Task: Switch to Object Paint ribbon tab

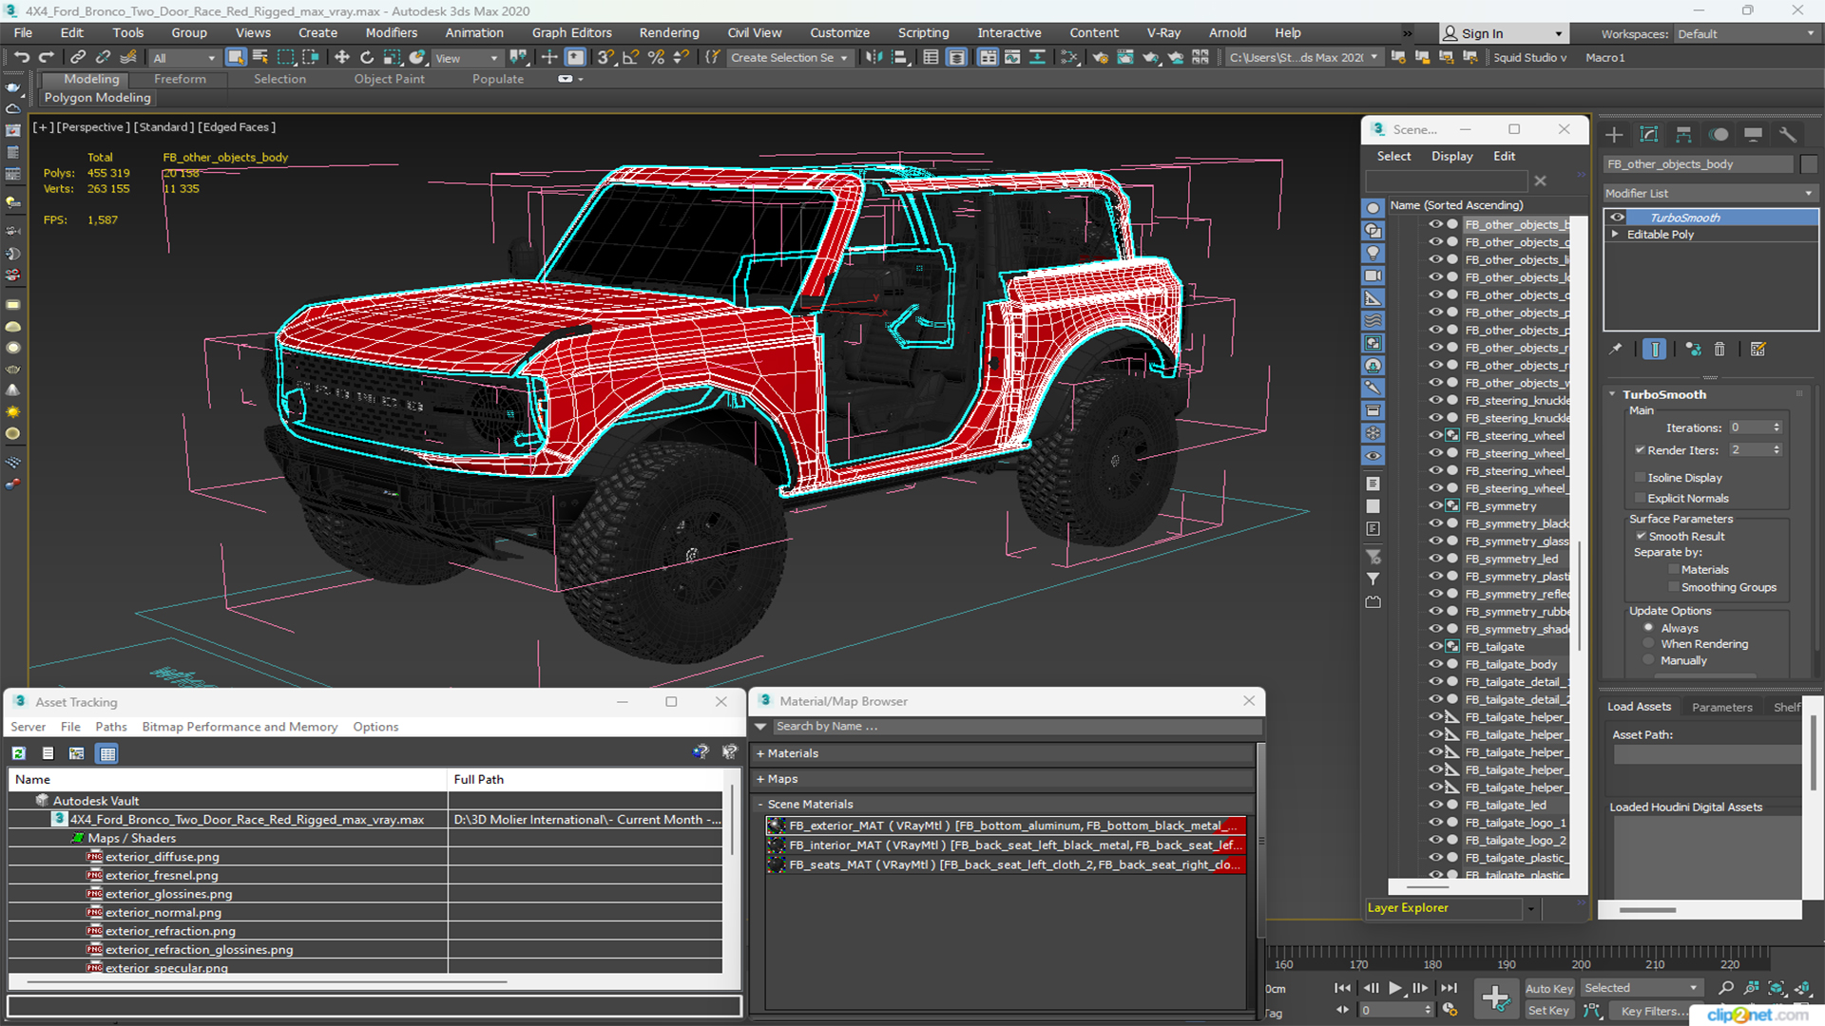Action: tap(389, 79)
